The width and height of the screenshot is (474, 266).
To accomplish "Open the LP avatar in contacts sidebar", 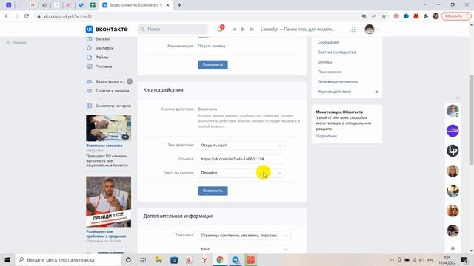I will (453, 151).
